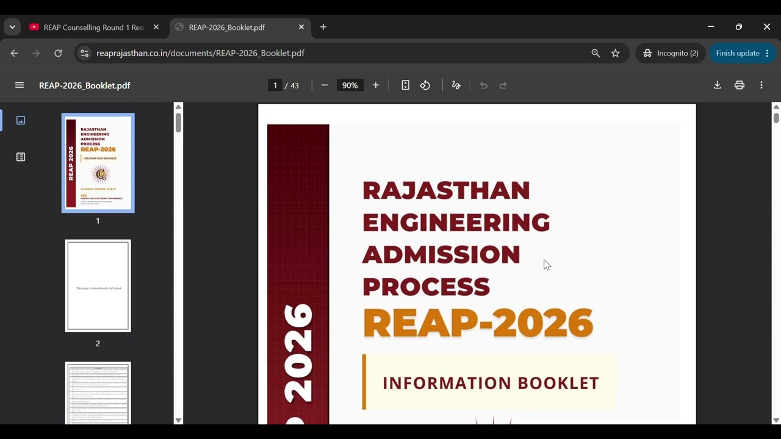Close the REAP Counselling YouTube tab
781x439 pixels.
point(156,27)
